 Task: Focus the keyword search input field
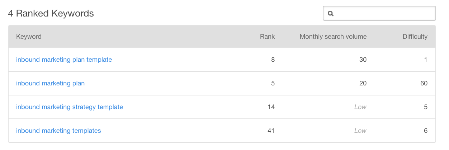click(x=384, y=14)
